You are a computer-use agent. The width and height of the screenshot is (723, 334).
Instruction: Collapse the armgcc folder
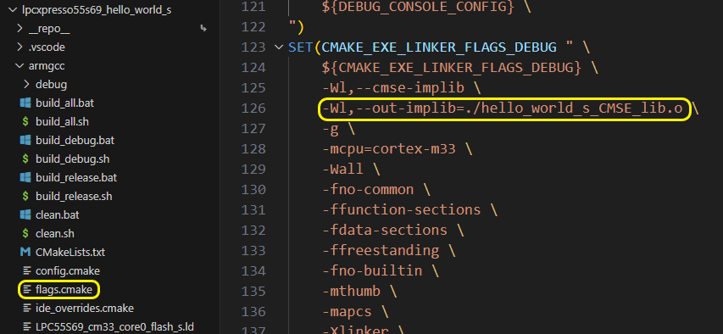coord(19,66)
